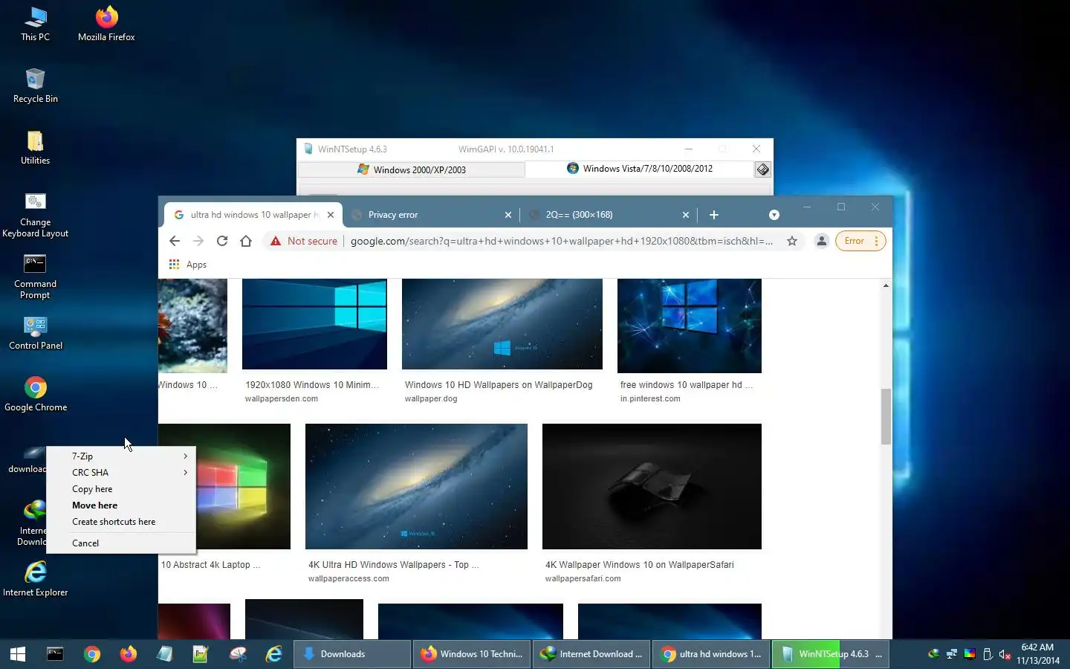Expand the 7-Zip submenu

pyautogui.click(x=121, y=456)
